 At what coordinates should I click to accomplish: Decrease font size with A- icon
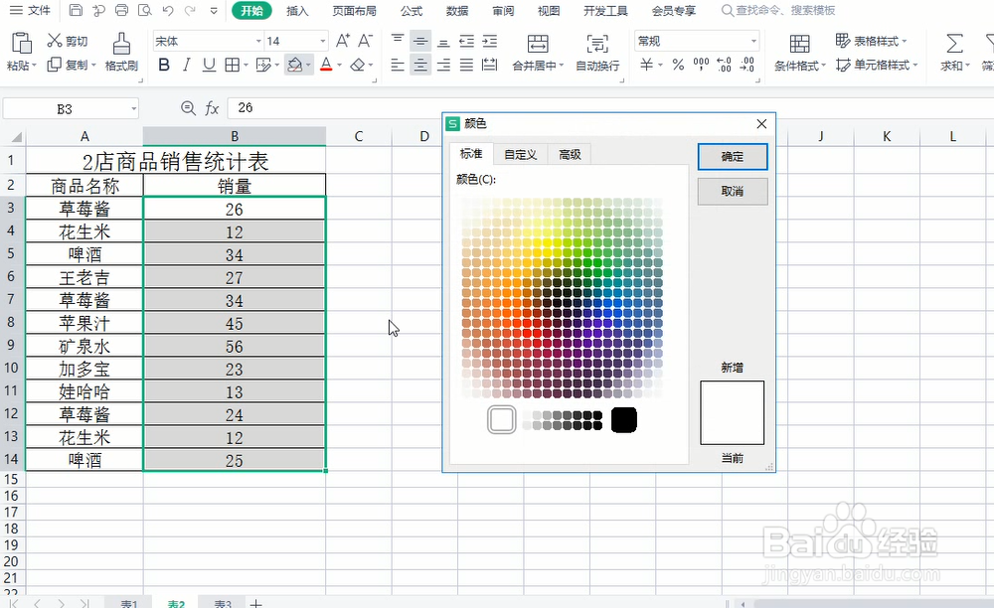[x=365, y=41]
